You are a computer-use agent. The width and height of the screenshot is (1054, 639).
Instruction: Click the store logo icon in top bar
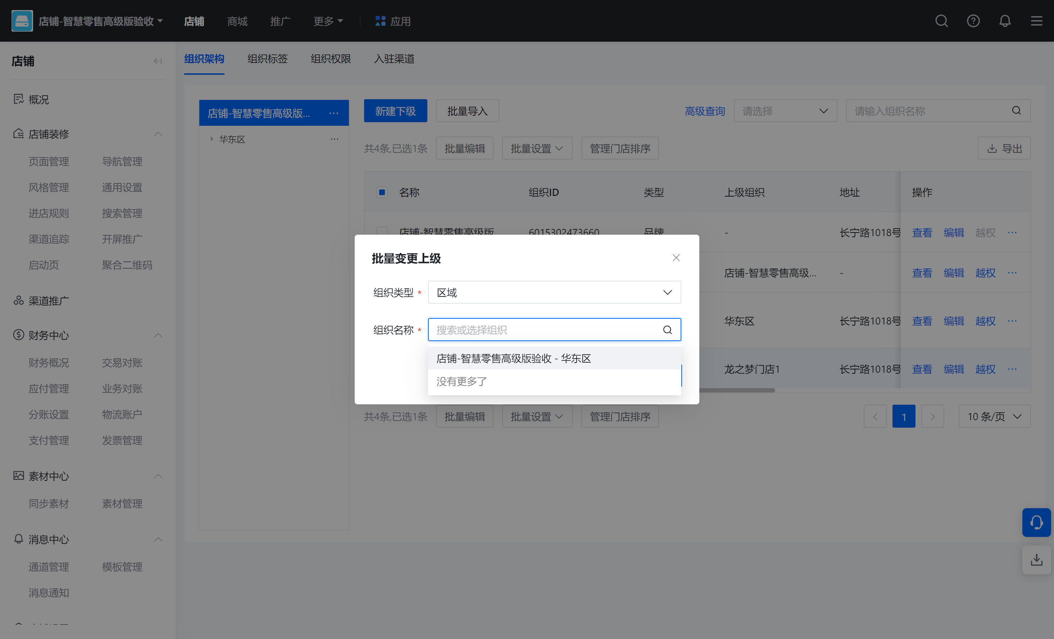[x=22, y=21]
